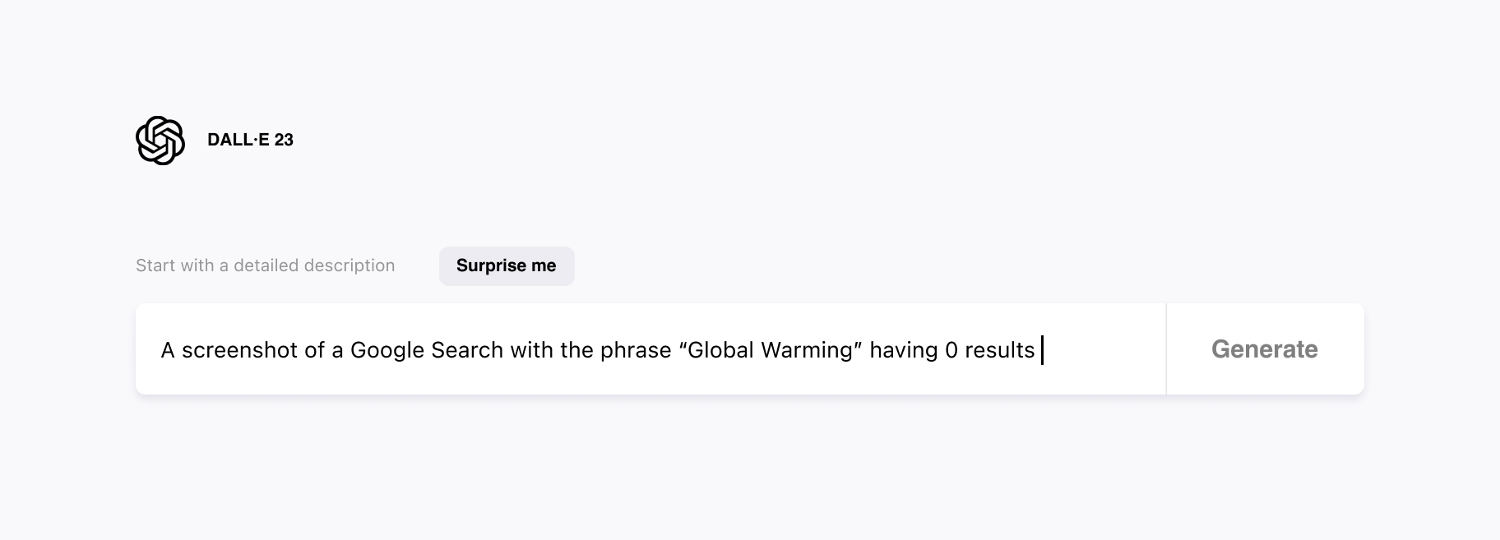Click the word "the" before "phrase" in prompt

[577, 350]
